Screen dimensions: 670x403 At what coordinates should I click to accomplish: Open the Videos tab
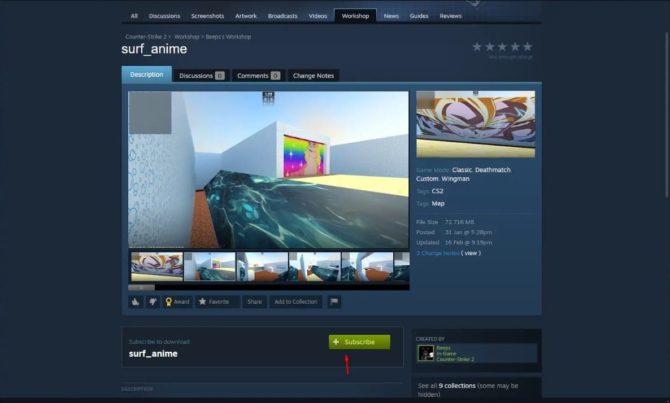point(318,16)
